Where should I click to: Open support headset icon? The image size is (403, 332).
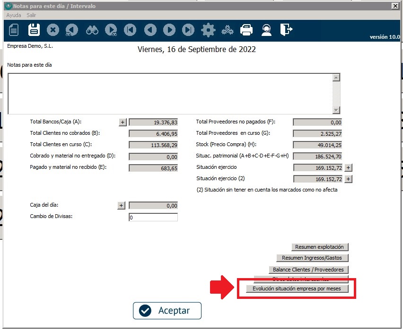266,30
